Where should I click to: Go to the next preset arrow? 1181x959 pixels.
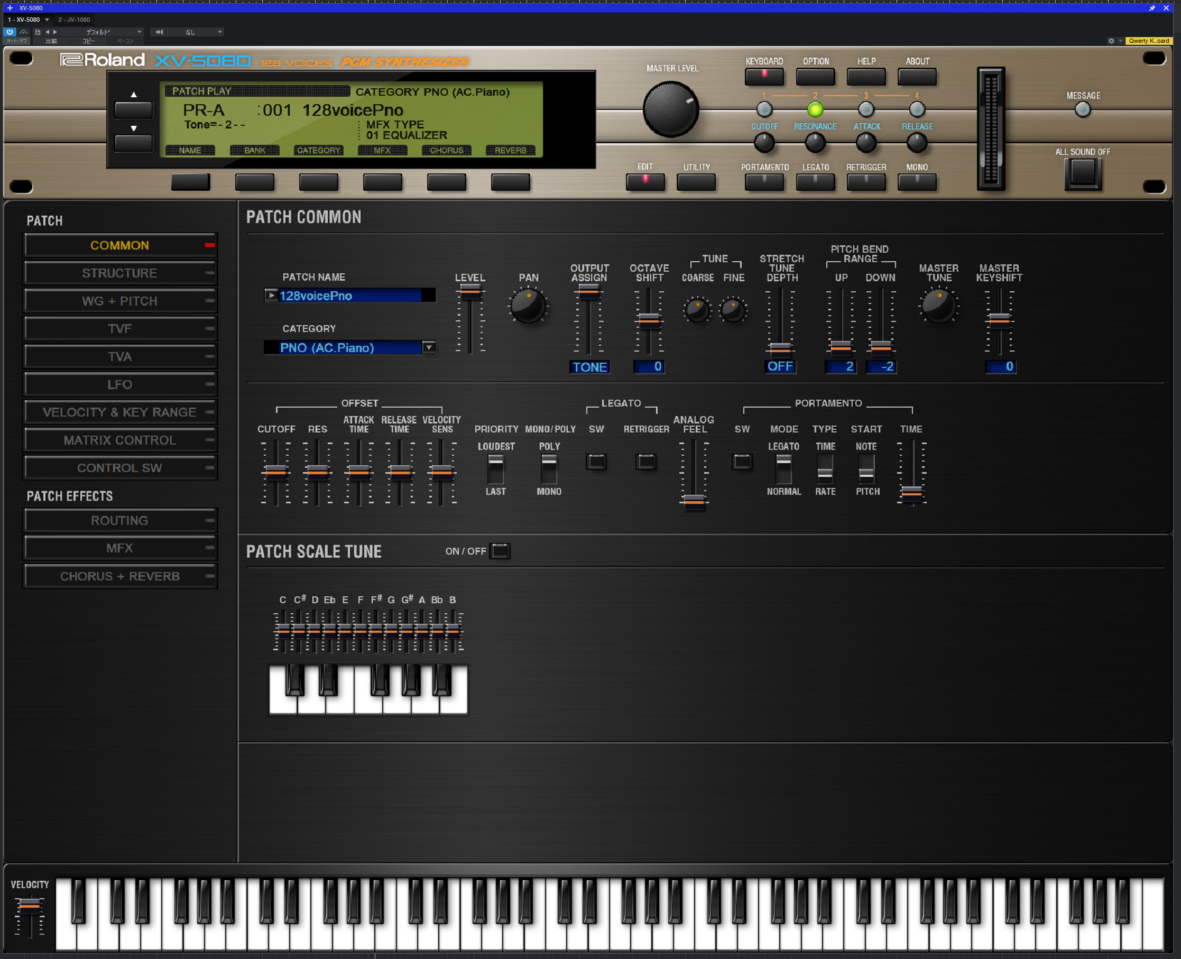click(55, 32)
